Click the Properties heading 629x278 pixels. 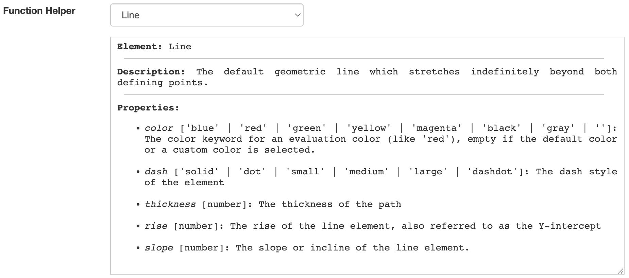[x=148, y=107]
